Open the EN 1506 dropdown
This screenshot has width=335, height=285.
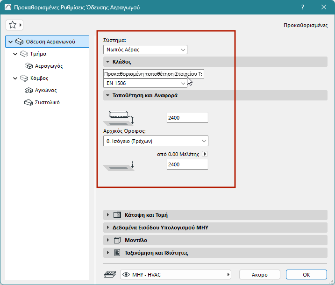[145, 83]
